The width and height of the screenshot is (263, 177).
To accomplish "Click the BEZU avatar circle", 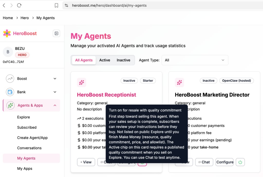I will pos(8,52).
